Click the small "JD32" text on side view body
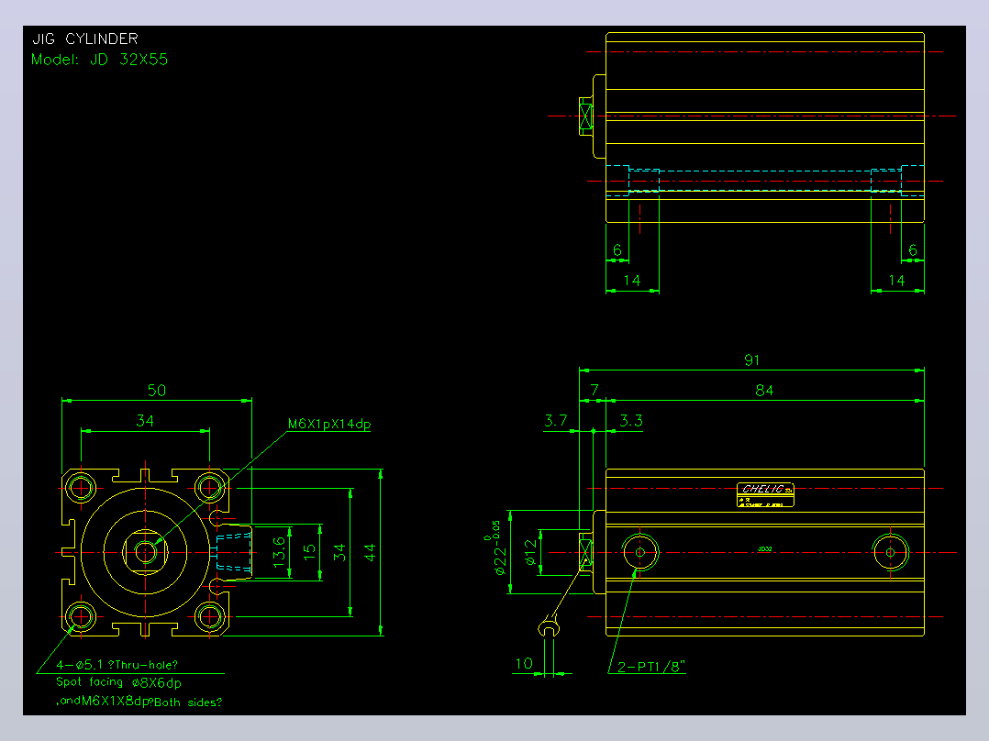Viewport: 989px width, 741px height. point(764,549)
